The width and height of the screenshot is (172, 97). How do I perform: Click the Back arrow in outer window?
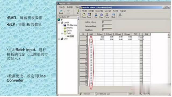(x=61, y=12)
